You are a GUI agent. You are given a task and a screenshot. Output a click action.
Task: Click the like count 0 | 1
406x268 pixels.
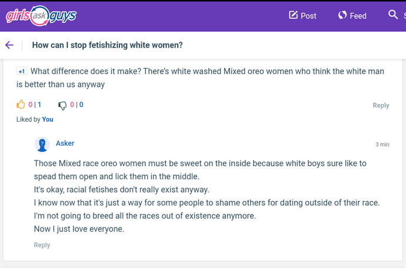35,105
